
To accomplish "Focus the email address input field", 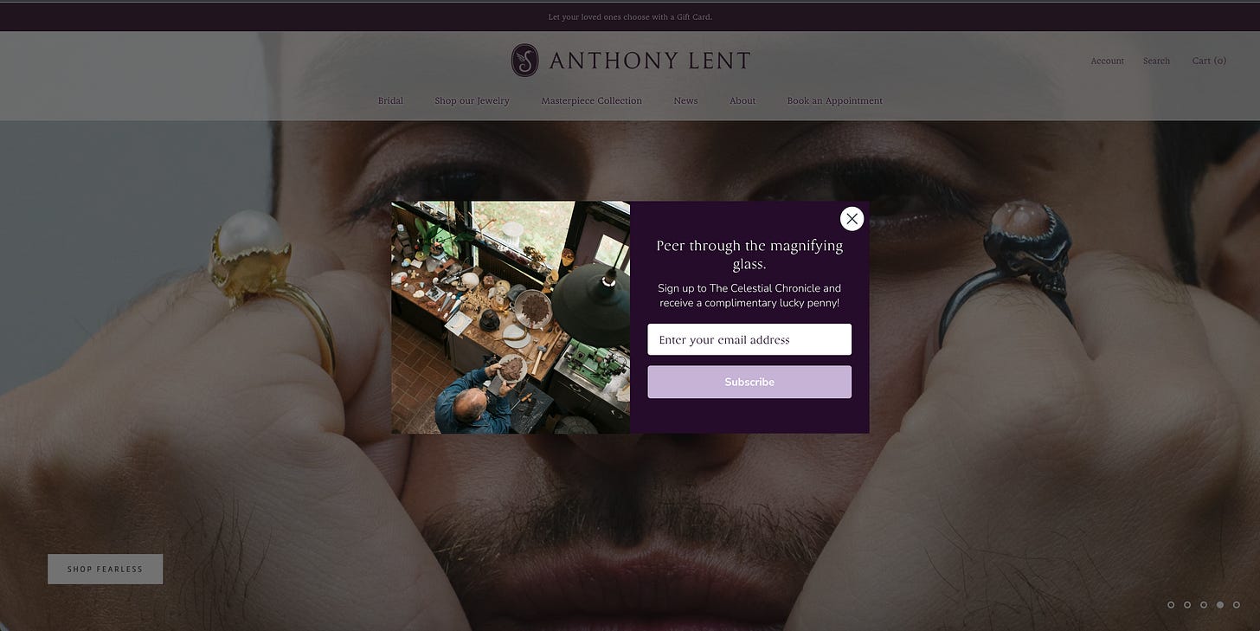I will click(x=749, y=339).
